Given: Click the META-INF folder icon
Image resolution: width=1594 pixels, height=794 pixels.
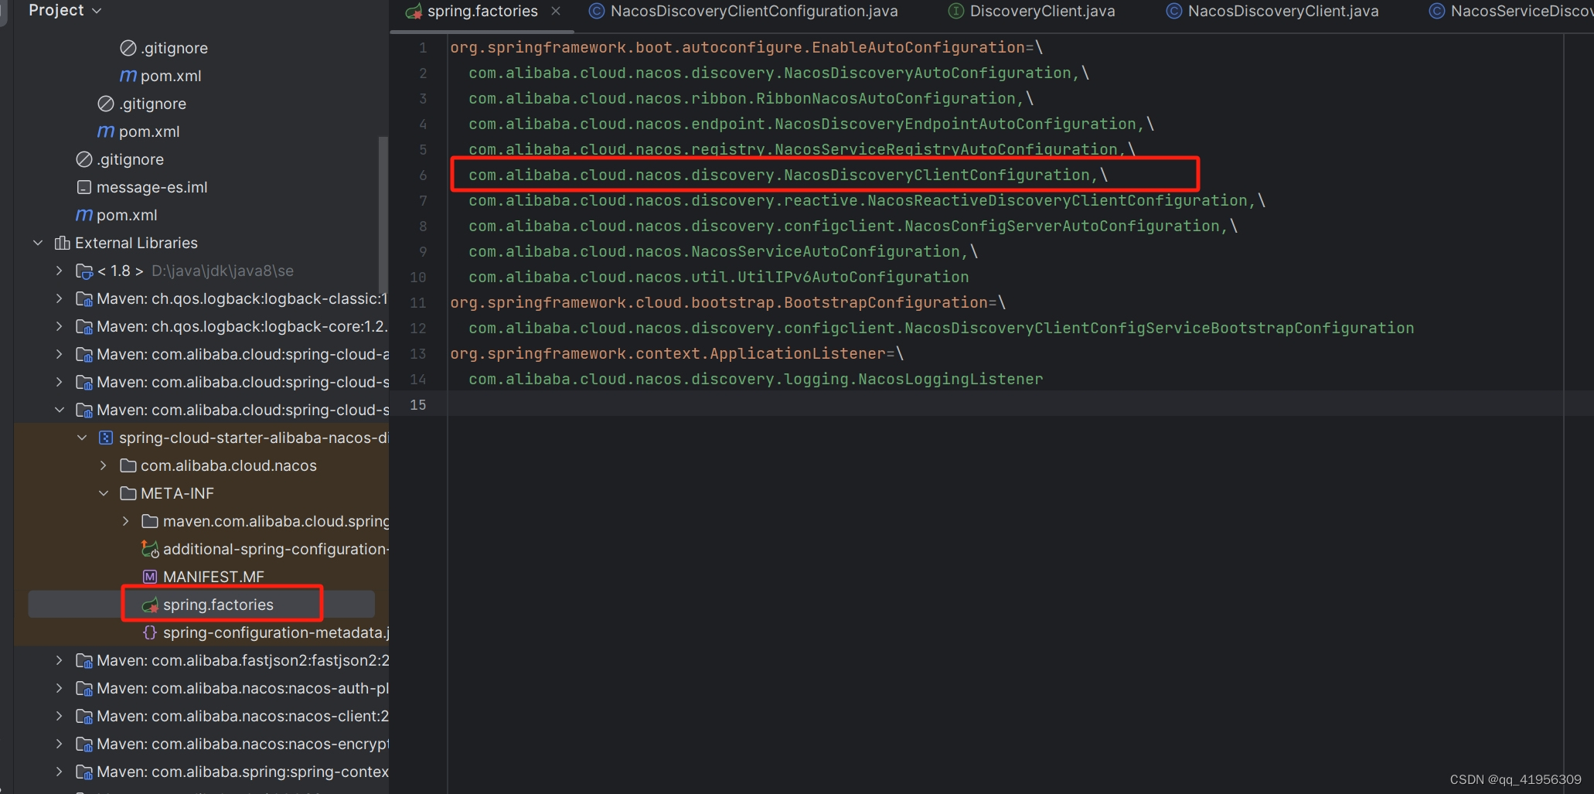Looking at the screenshot, I should 128,493.
